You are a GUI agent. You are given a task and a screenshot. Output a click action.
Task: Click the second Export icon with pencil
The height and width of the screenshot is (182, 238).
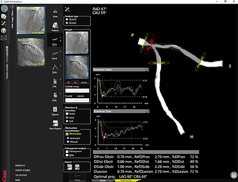77,167
